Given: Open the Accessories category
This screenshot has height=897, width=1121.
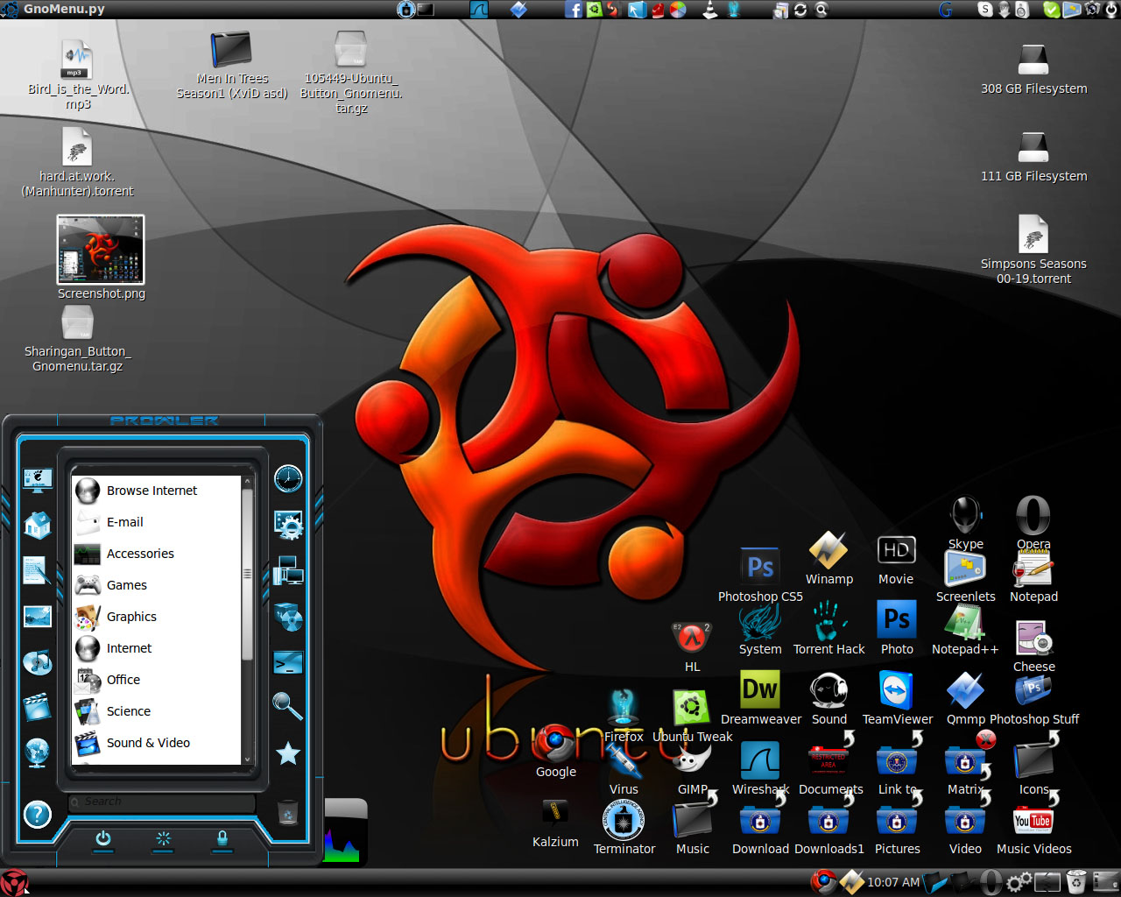Looking at the screenshot, I should point(156,554).
